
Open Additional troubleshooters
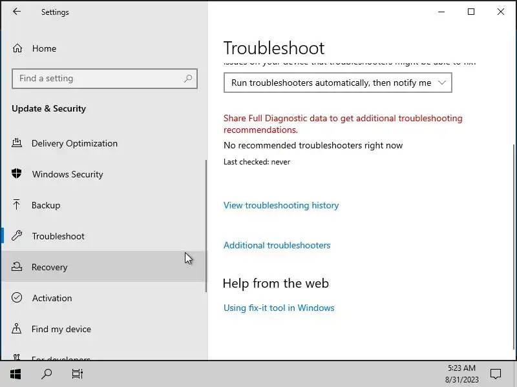pyautogui.click(x=277, y=245)
